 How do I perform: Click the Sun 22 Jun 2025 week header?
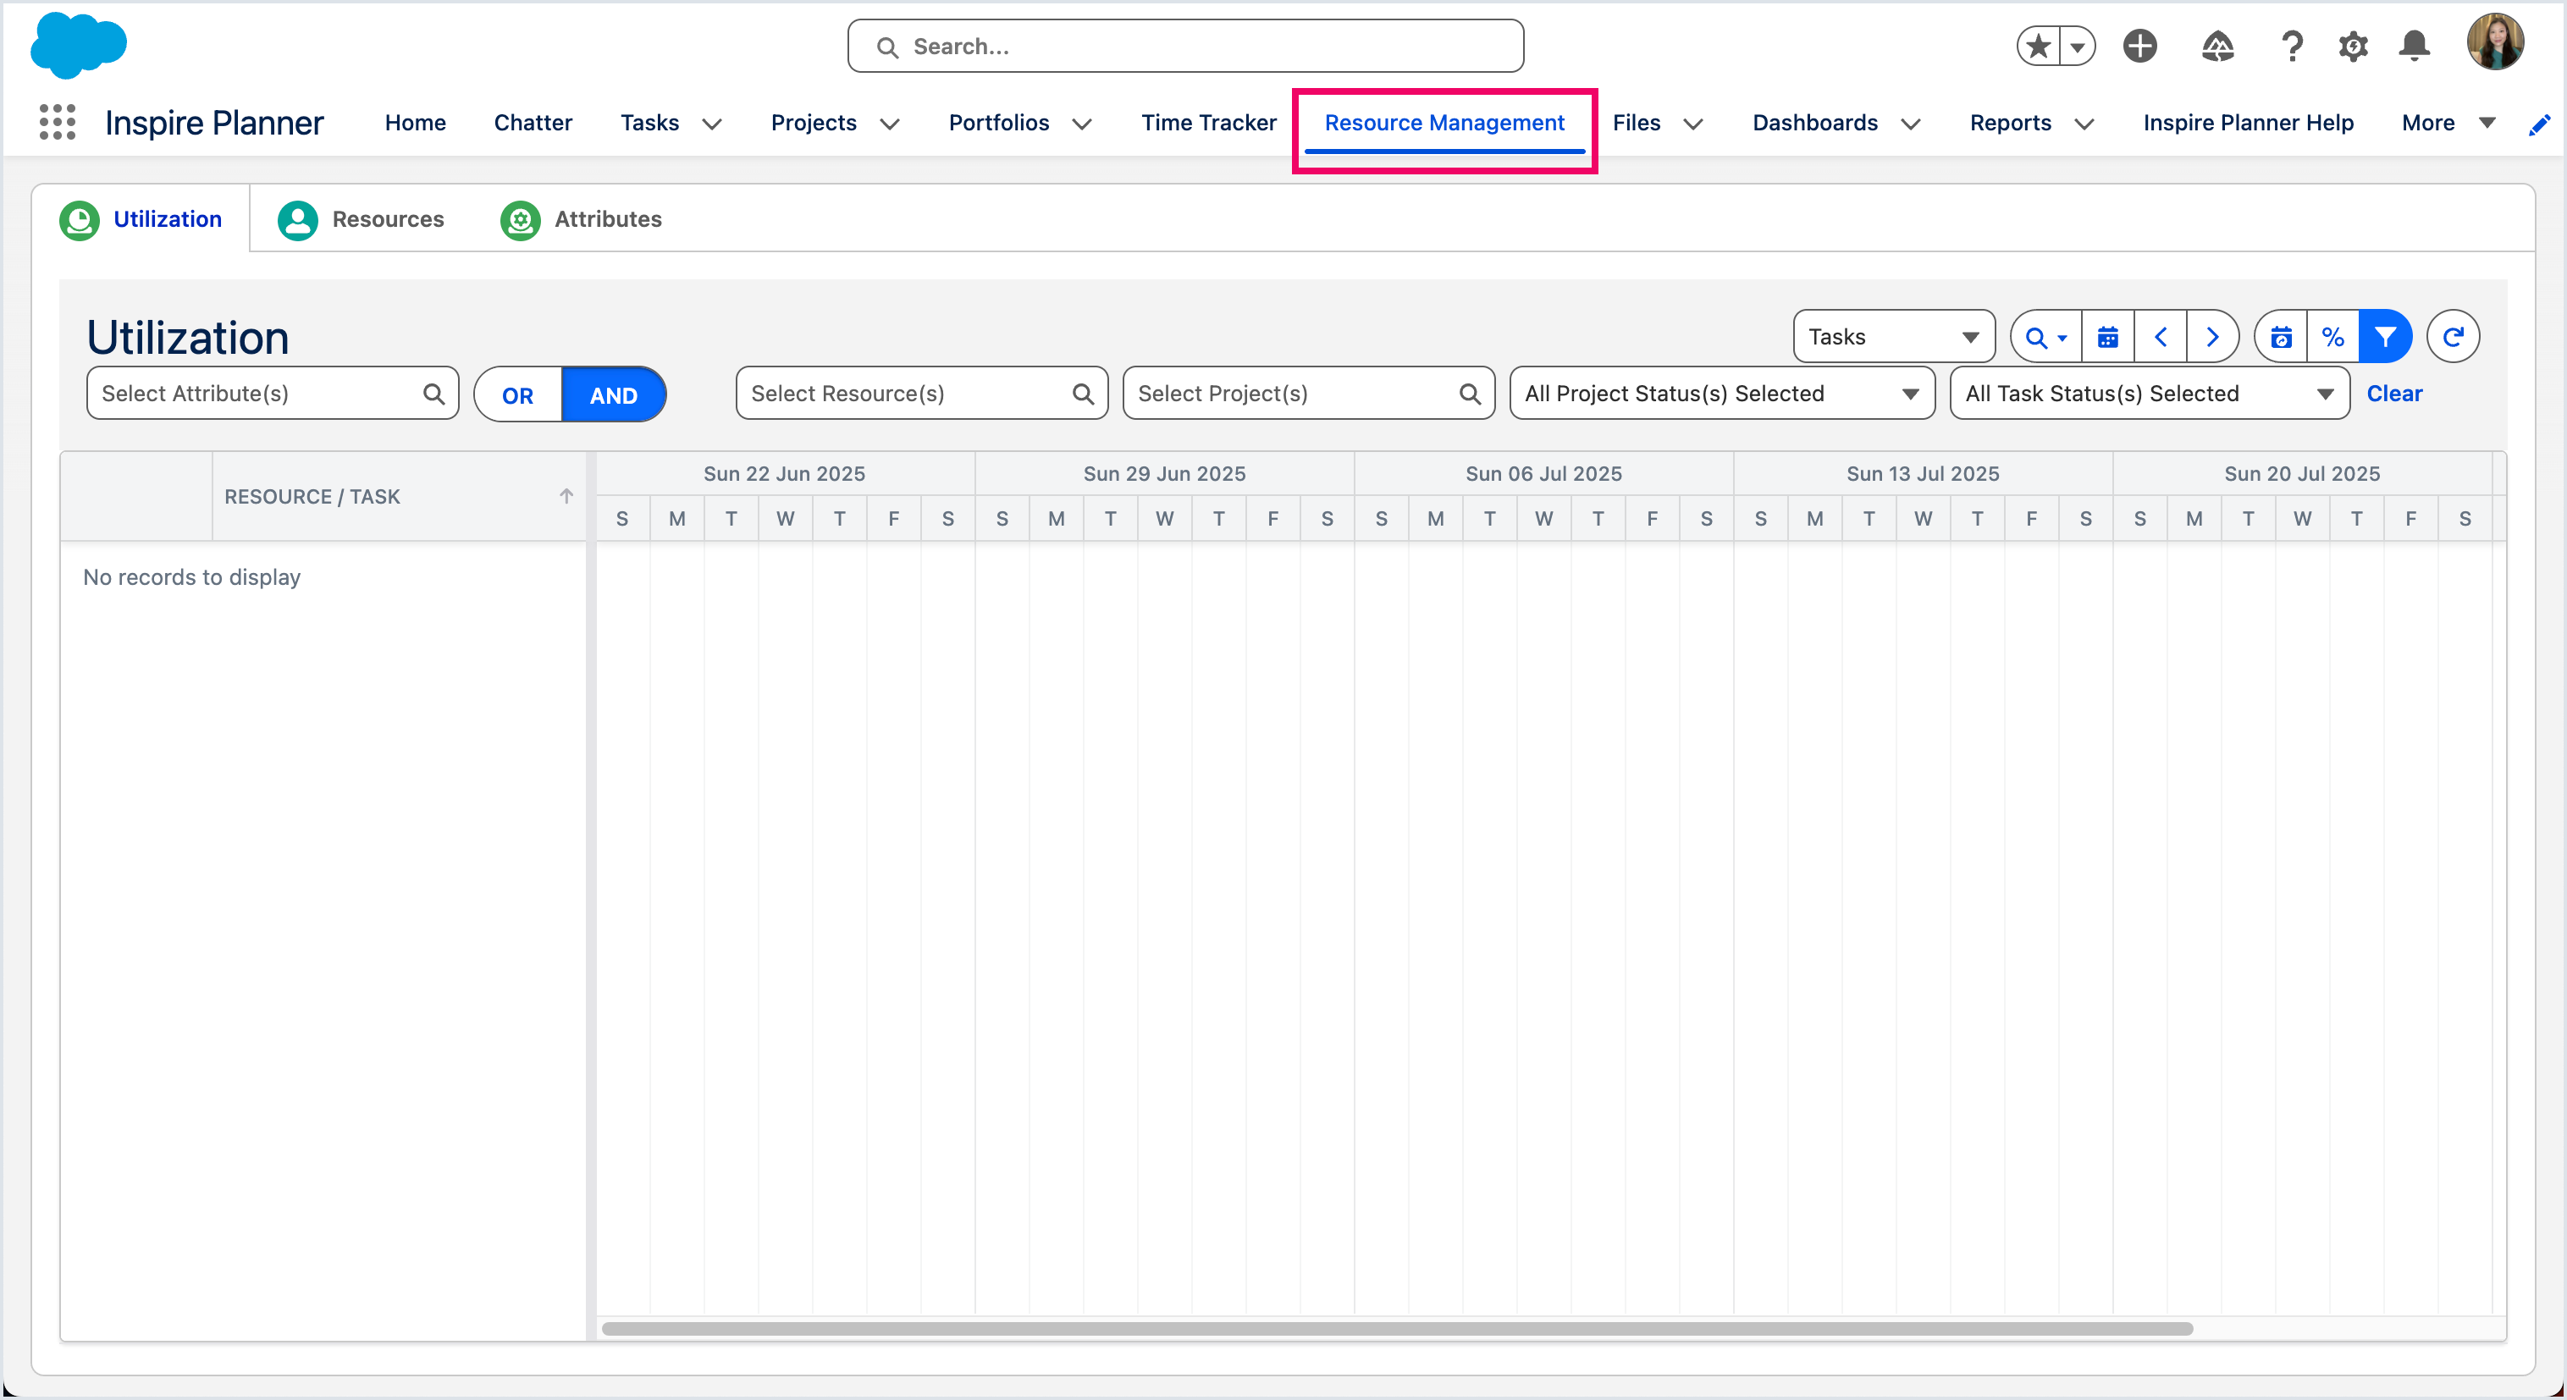(784, 473)
